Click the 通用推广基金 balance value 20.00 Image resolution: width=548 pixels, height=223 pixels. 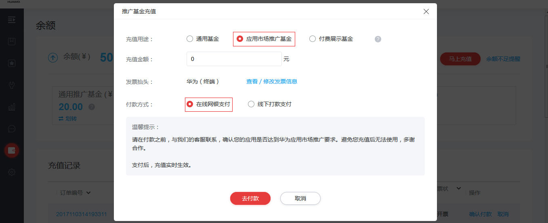[x=71, y=107]
